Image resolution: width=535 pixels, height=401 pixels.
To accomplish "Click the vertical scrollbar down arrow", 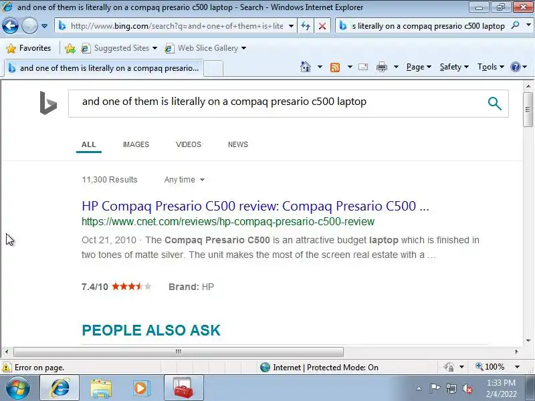I will (x=528, y=340).
